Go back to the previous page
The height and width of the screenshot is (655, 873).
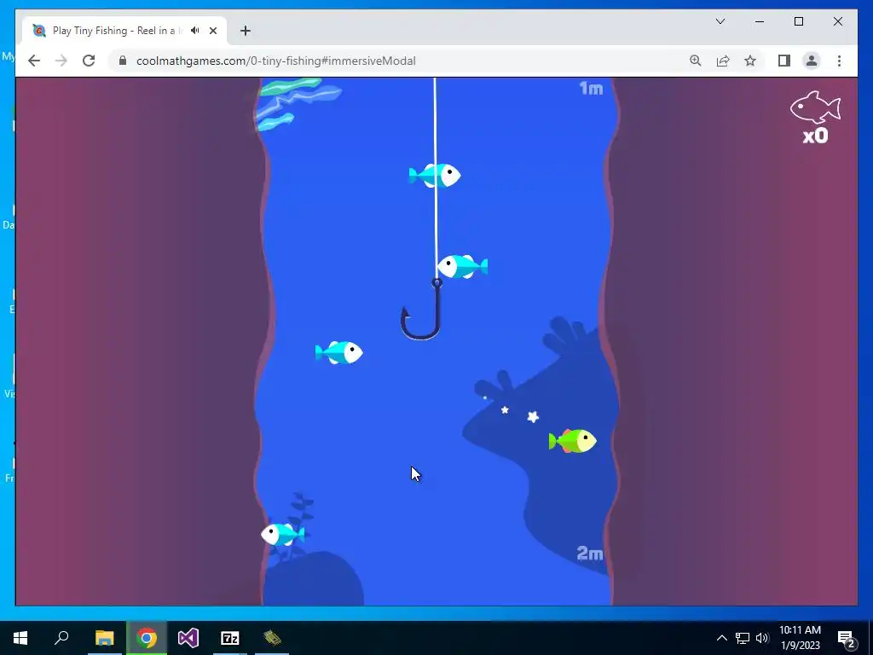coord(34,61)
